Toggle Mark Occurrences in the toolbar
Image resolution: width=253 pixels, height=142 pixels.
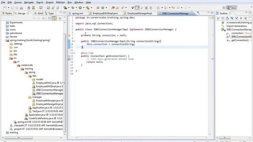137,8
